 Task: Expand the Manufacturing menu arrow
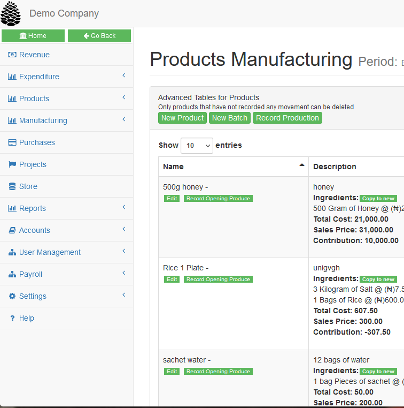123,120
